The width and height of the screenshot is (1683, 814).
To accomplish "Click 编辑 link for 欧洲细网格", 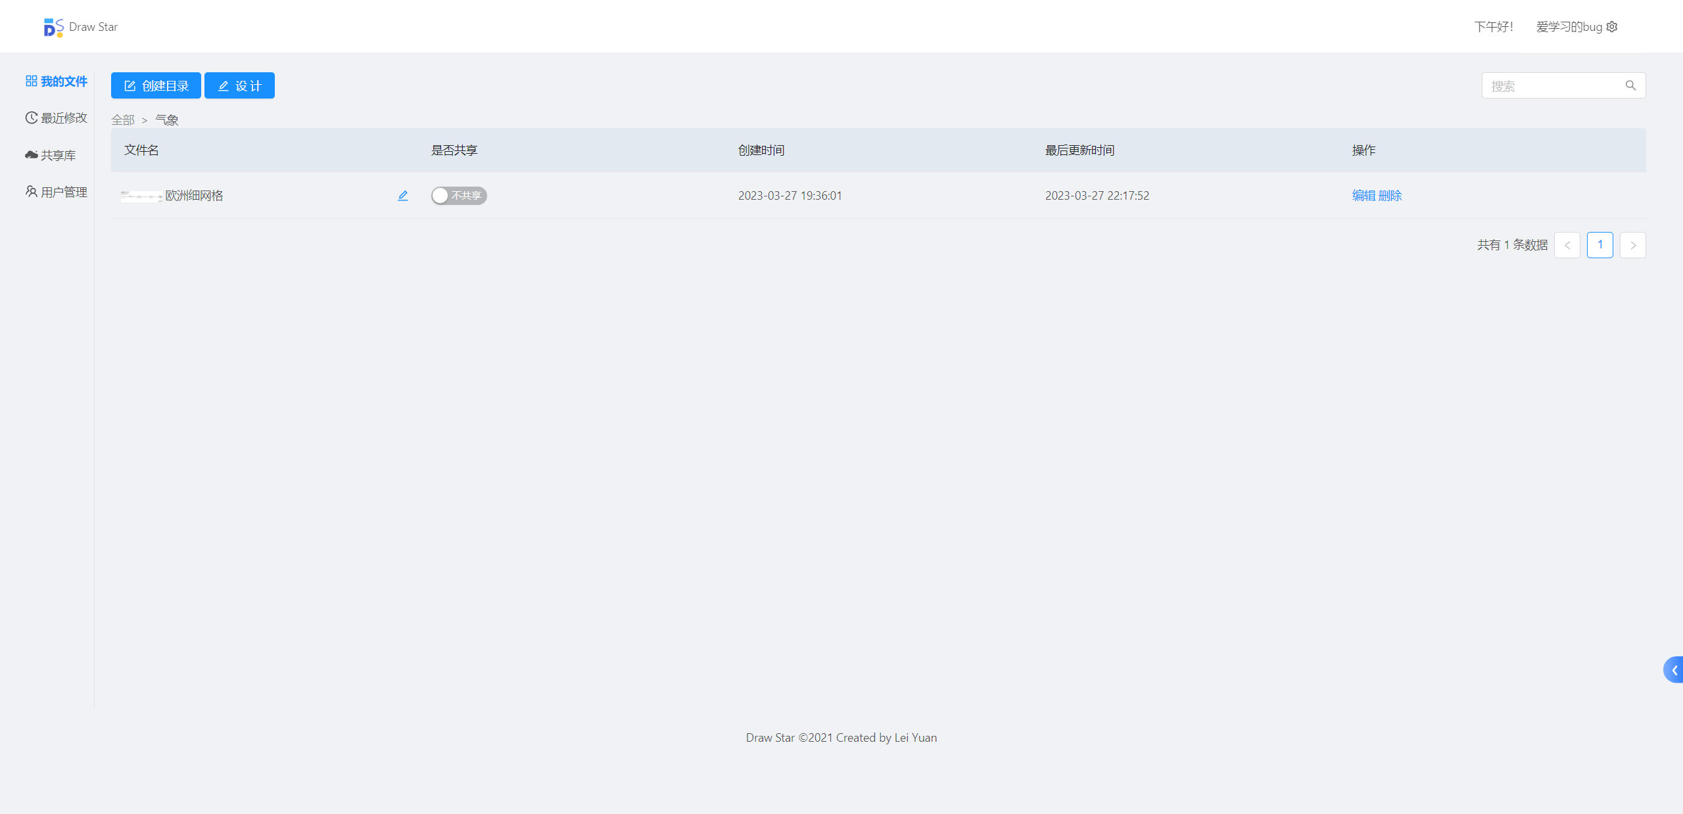I will 1363,195.
